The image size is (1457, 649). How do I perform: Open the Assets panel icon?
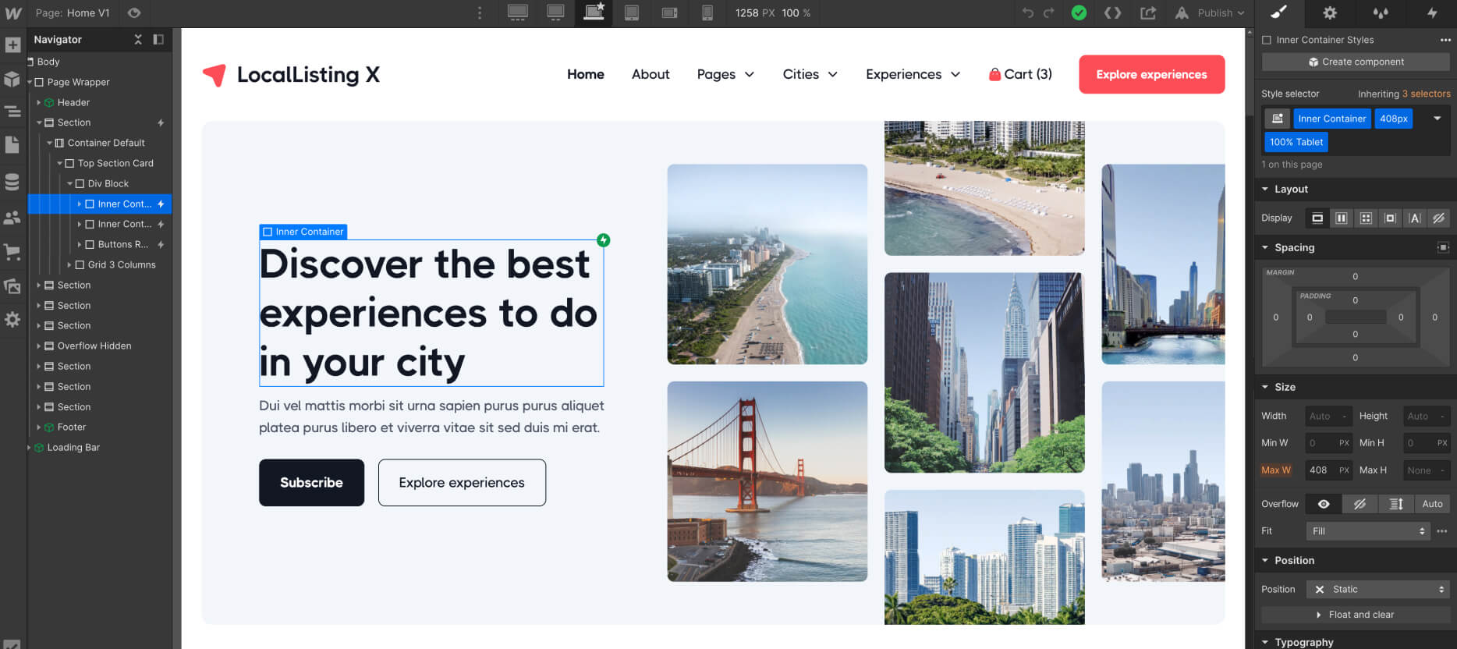tap(12, 286)
